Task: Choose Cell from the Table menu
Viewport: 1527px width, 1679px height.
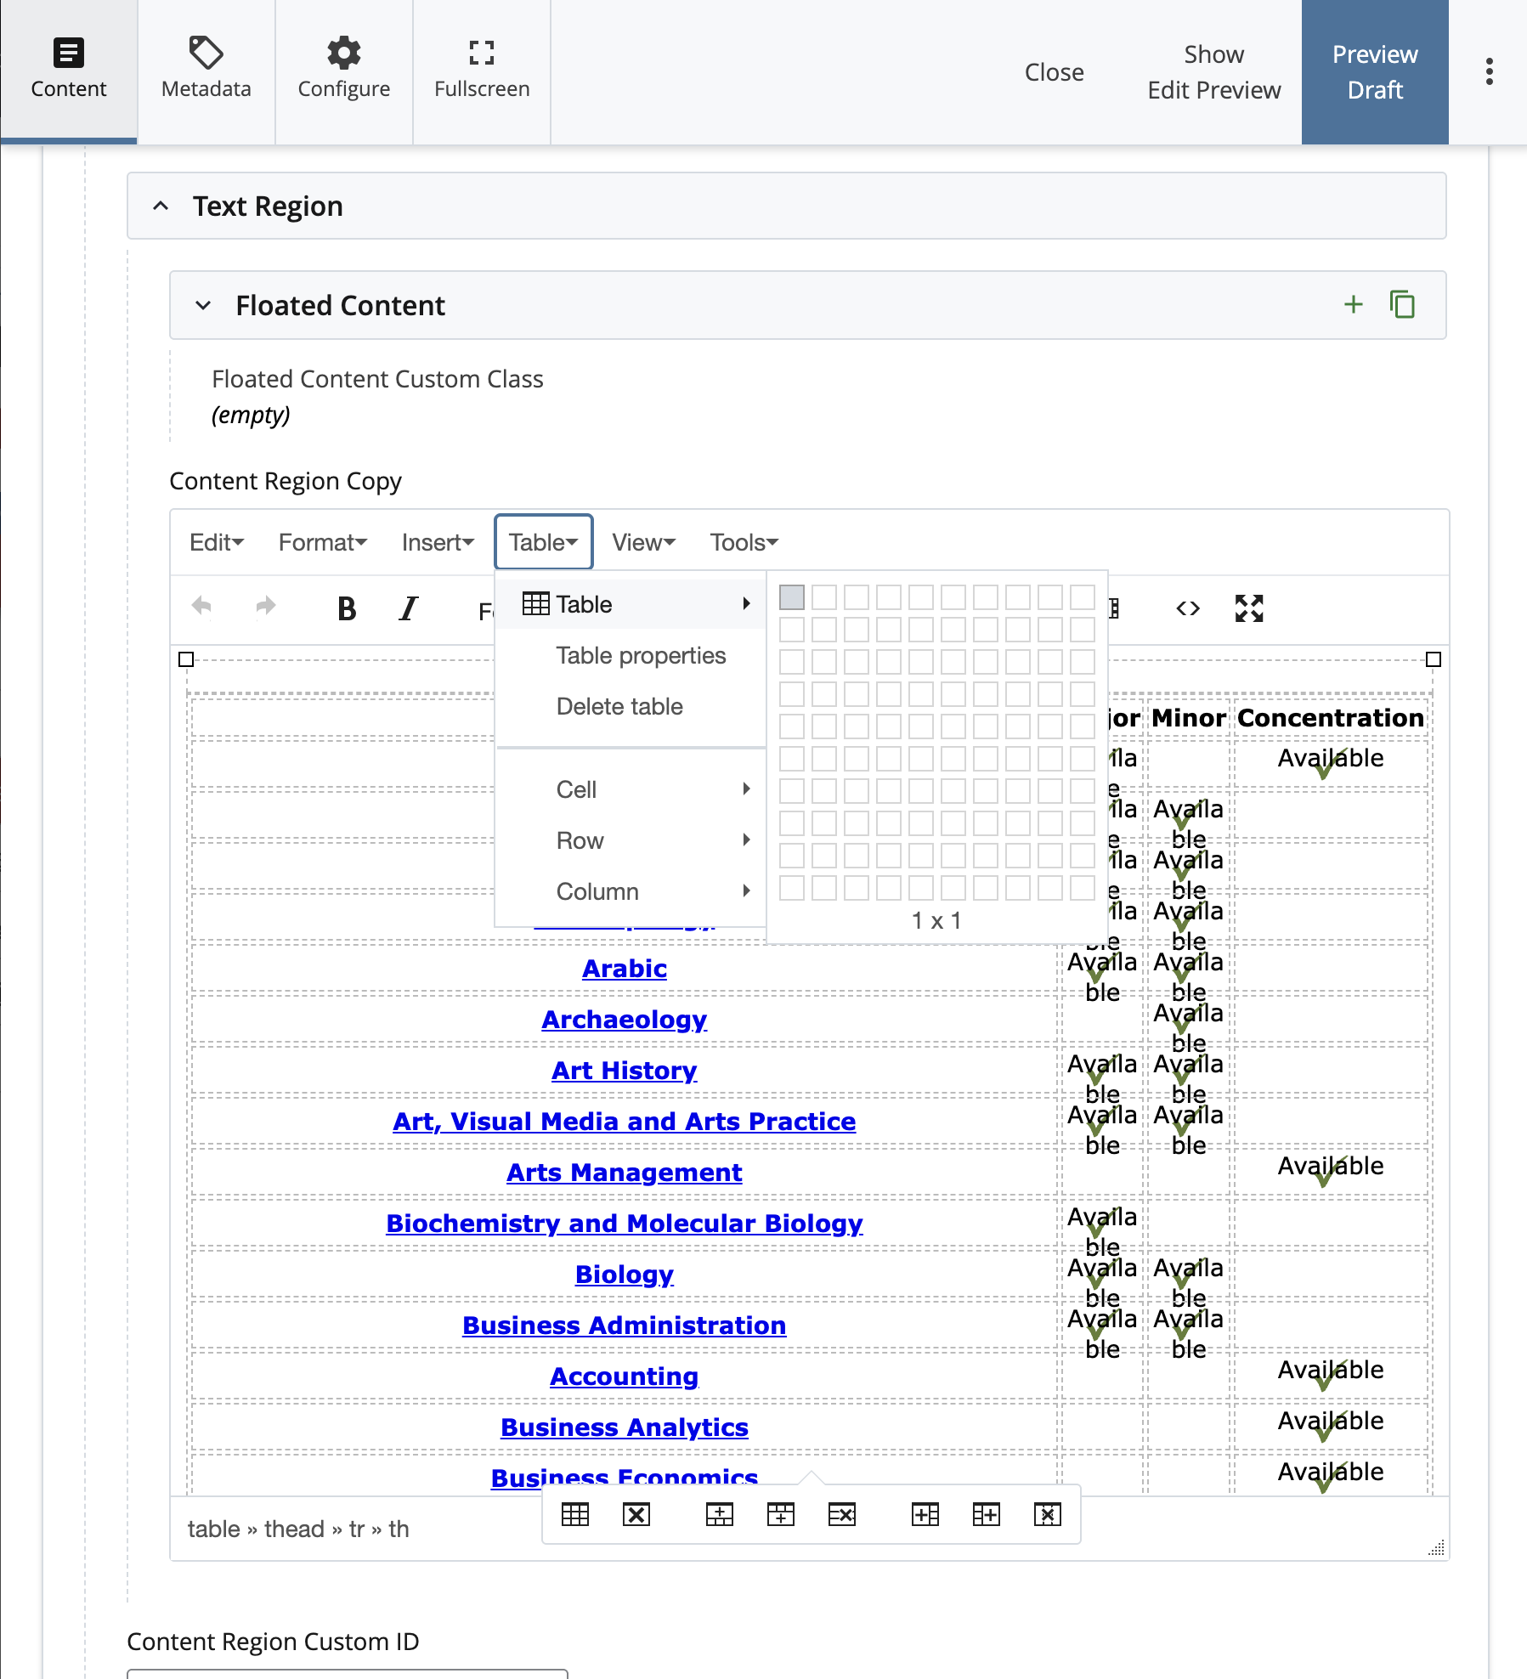Action: (x=576, y=789)
